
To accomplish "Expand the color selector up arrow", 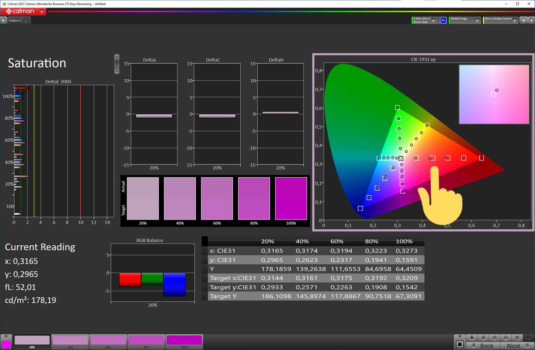I will click(6, 336).
